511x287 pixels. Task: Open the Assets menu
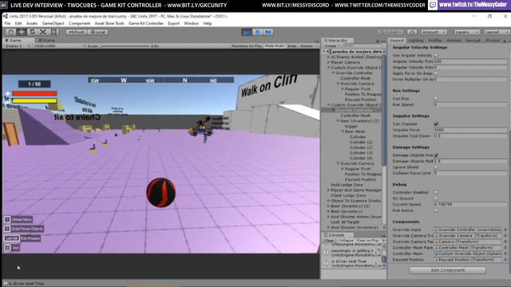[32, 23]
